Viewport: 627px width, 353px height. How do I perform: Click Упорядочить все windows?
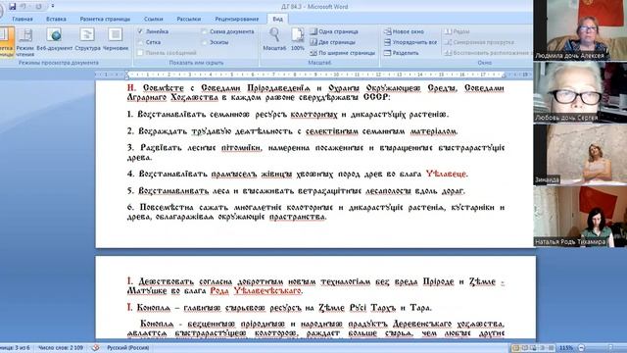(410, 42)
